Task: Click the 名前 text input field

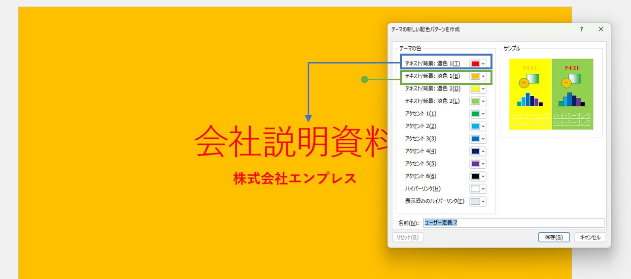Action: pos(513,223)
